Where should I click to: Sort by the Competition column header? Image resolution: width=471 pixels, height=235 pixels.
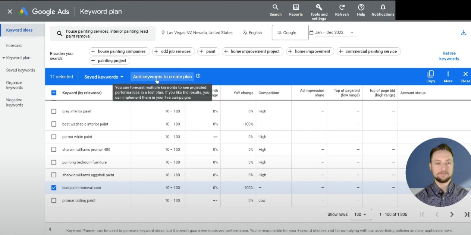pyautogui.click(x=269, y=93)
